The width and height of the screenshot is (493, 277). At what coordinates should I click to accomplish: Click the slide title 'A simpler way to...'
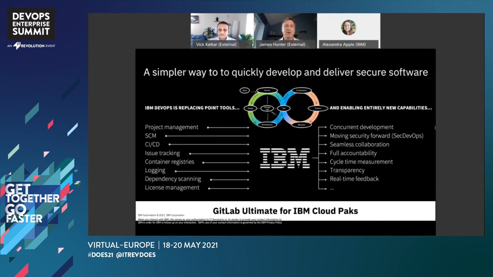[x=286, y=72]
